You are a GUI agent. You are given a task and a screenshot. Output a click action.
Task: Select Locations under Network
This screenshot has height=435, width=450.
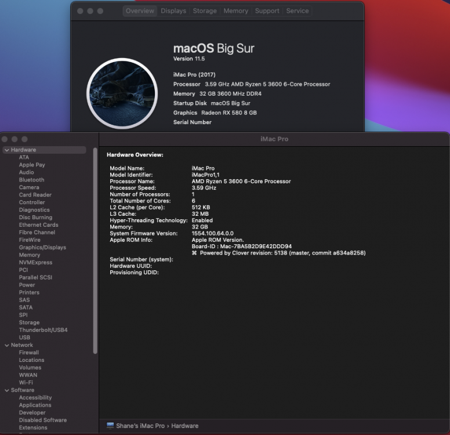click(x=31, y=360)
